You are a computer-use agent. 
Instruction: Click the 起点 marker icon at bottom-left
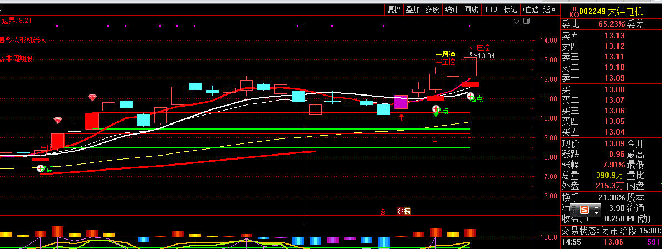pos(41,169)
